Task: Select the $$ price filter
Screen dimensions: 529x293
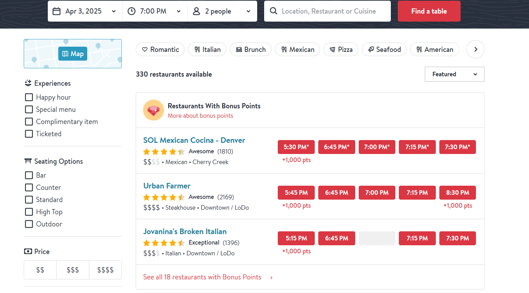Action: (x=40, y=270)
